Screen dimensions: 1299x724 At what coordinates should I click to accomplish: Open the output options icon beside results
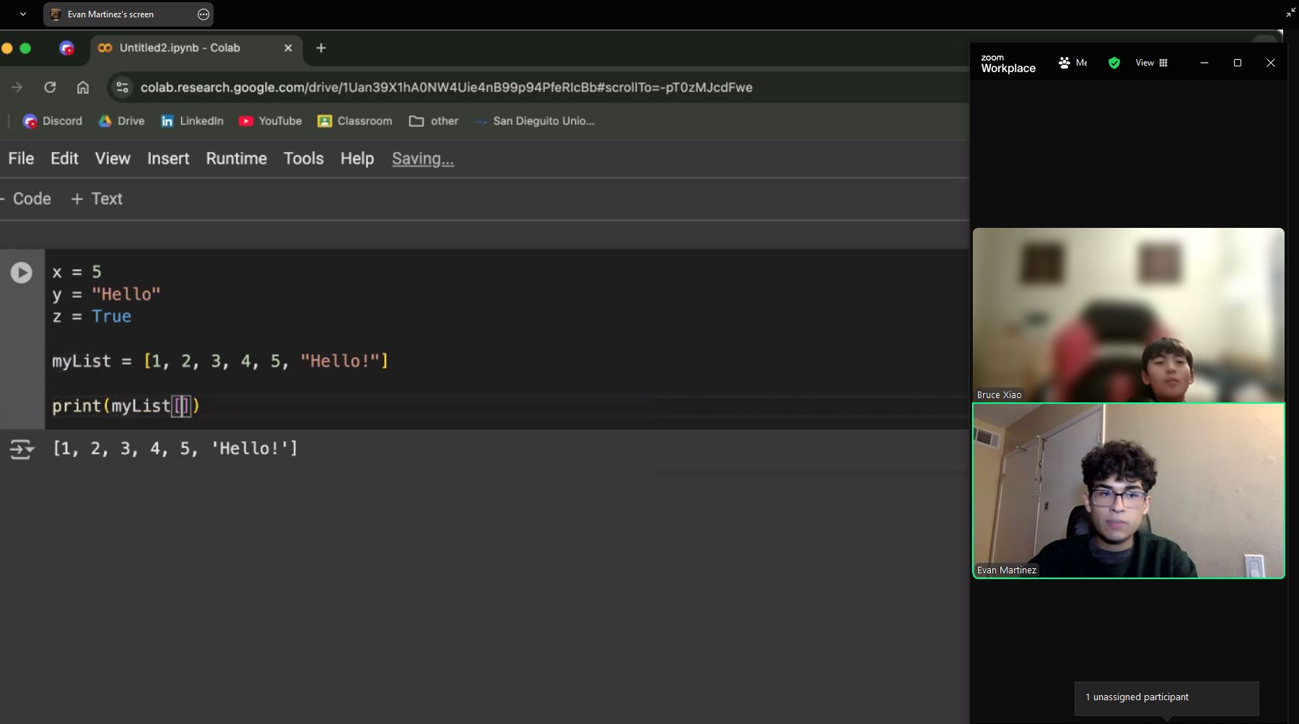click(x=22, y=450)
